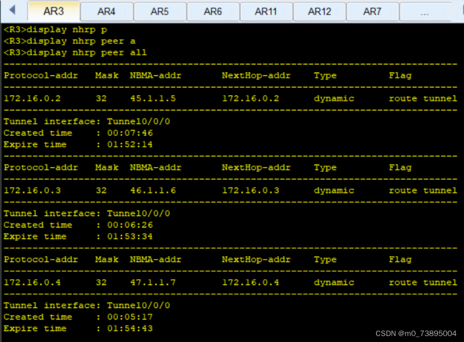This screenshot has width=464, height=342.
Task: Click the dynamic Type value in first peer
Action: (333, 98)
